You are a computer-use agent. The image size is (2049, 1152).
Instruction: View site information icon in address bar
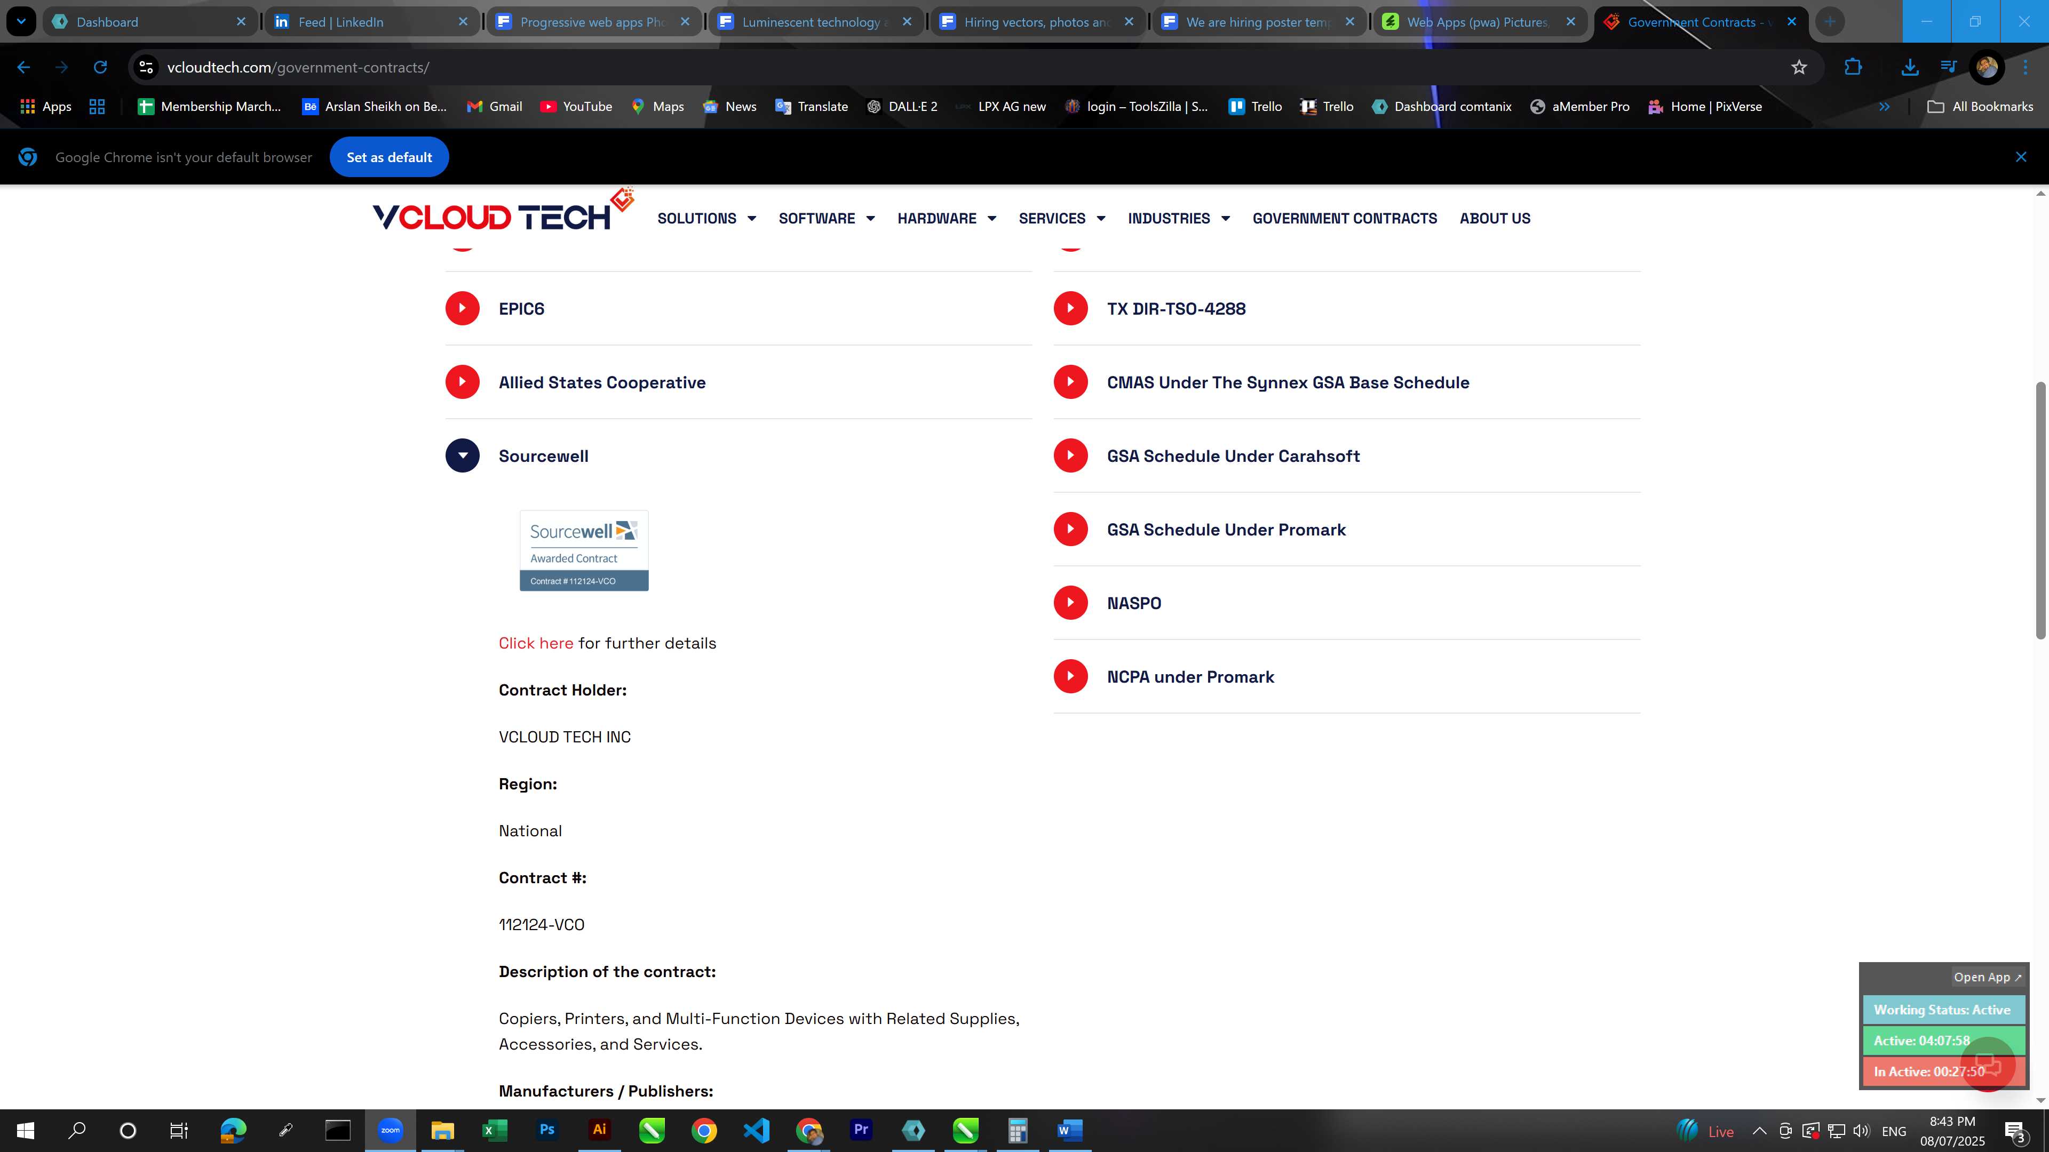[x=146, y=68]
